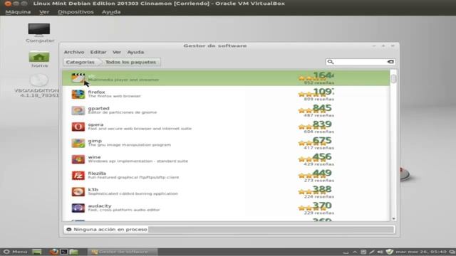Select the wine package name

94,157
